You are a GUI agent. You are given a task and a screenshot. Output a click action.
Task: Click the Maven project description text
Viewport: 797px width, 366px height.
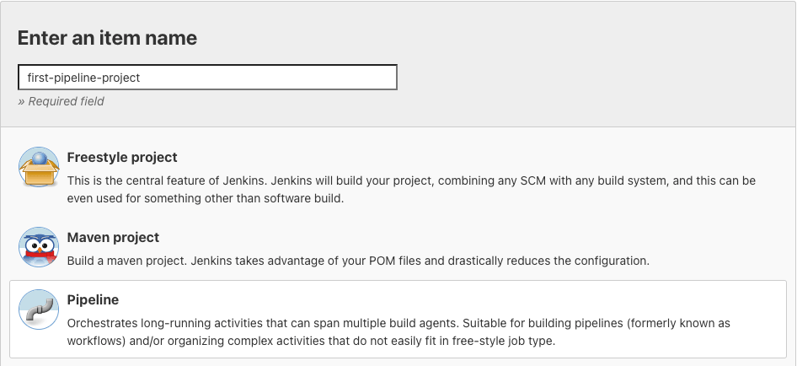point(358,261)
